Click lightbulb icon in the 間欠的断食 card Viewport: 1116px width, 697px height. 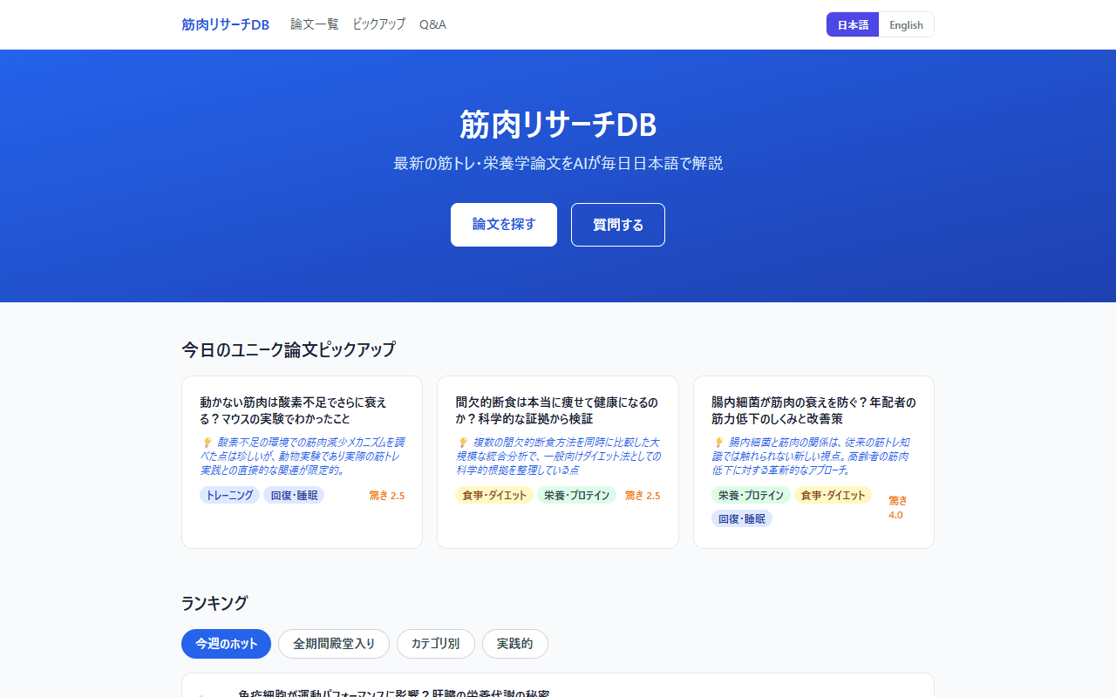(463, 443)
